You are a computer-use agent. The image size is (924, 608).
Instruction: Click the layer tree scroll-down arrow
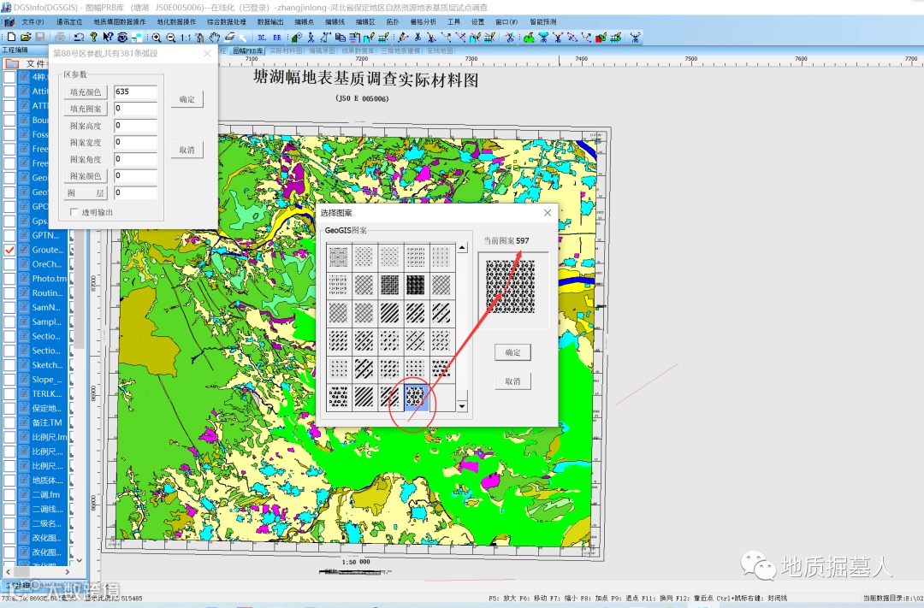click(80, 560)
